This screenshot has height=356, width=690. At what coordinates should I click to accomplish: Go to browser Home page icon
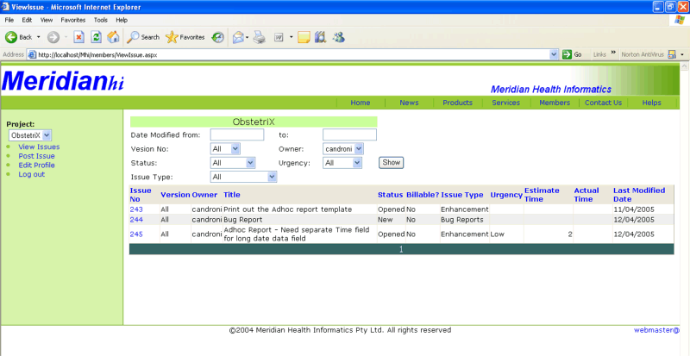pyautogui.click(x=113, y=37)
